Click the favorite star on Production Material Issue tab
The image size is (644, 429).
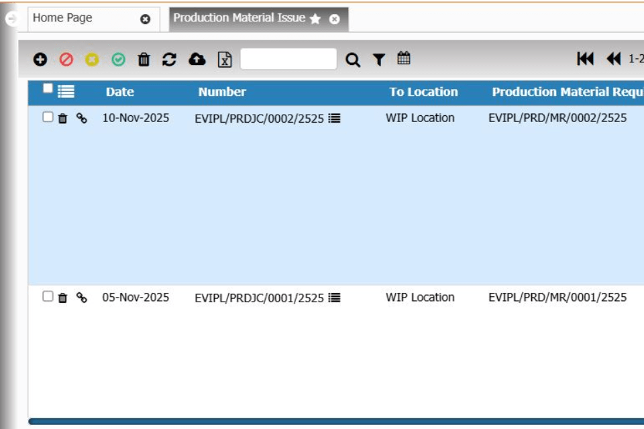[315, 19]
